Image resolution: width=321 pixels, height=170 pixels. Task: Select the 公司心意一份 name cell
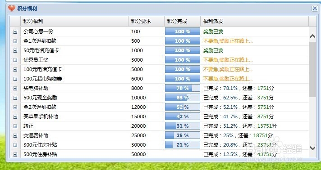[x=38, y=31]
